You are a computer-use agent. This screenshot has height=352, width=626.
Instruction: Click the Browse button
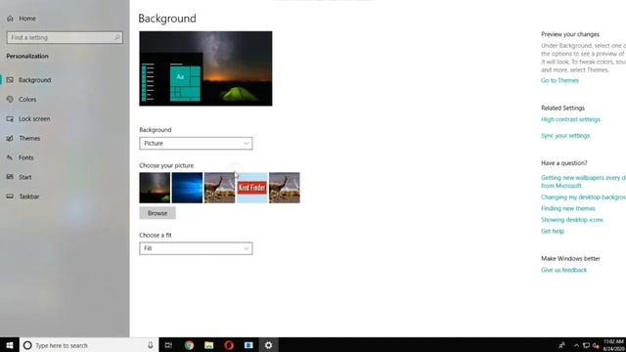point(157,213)
